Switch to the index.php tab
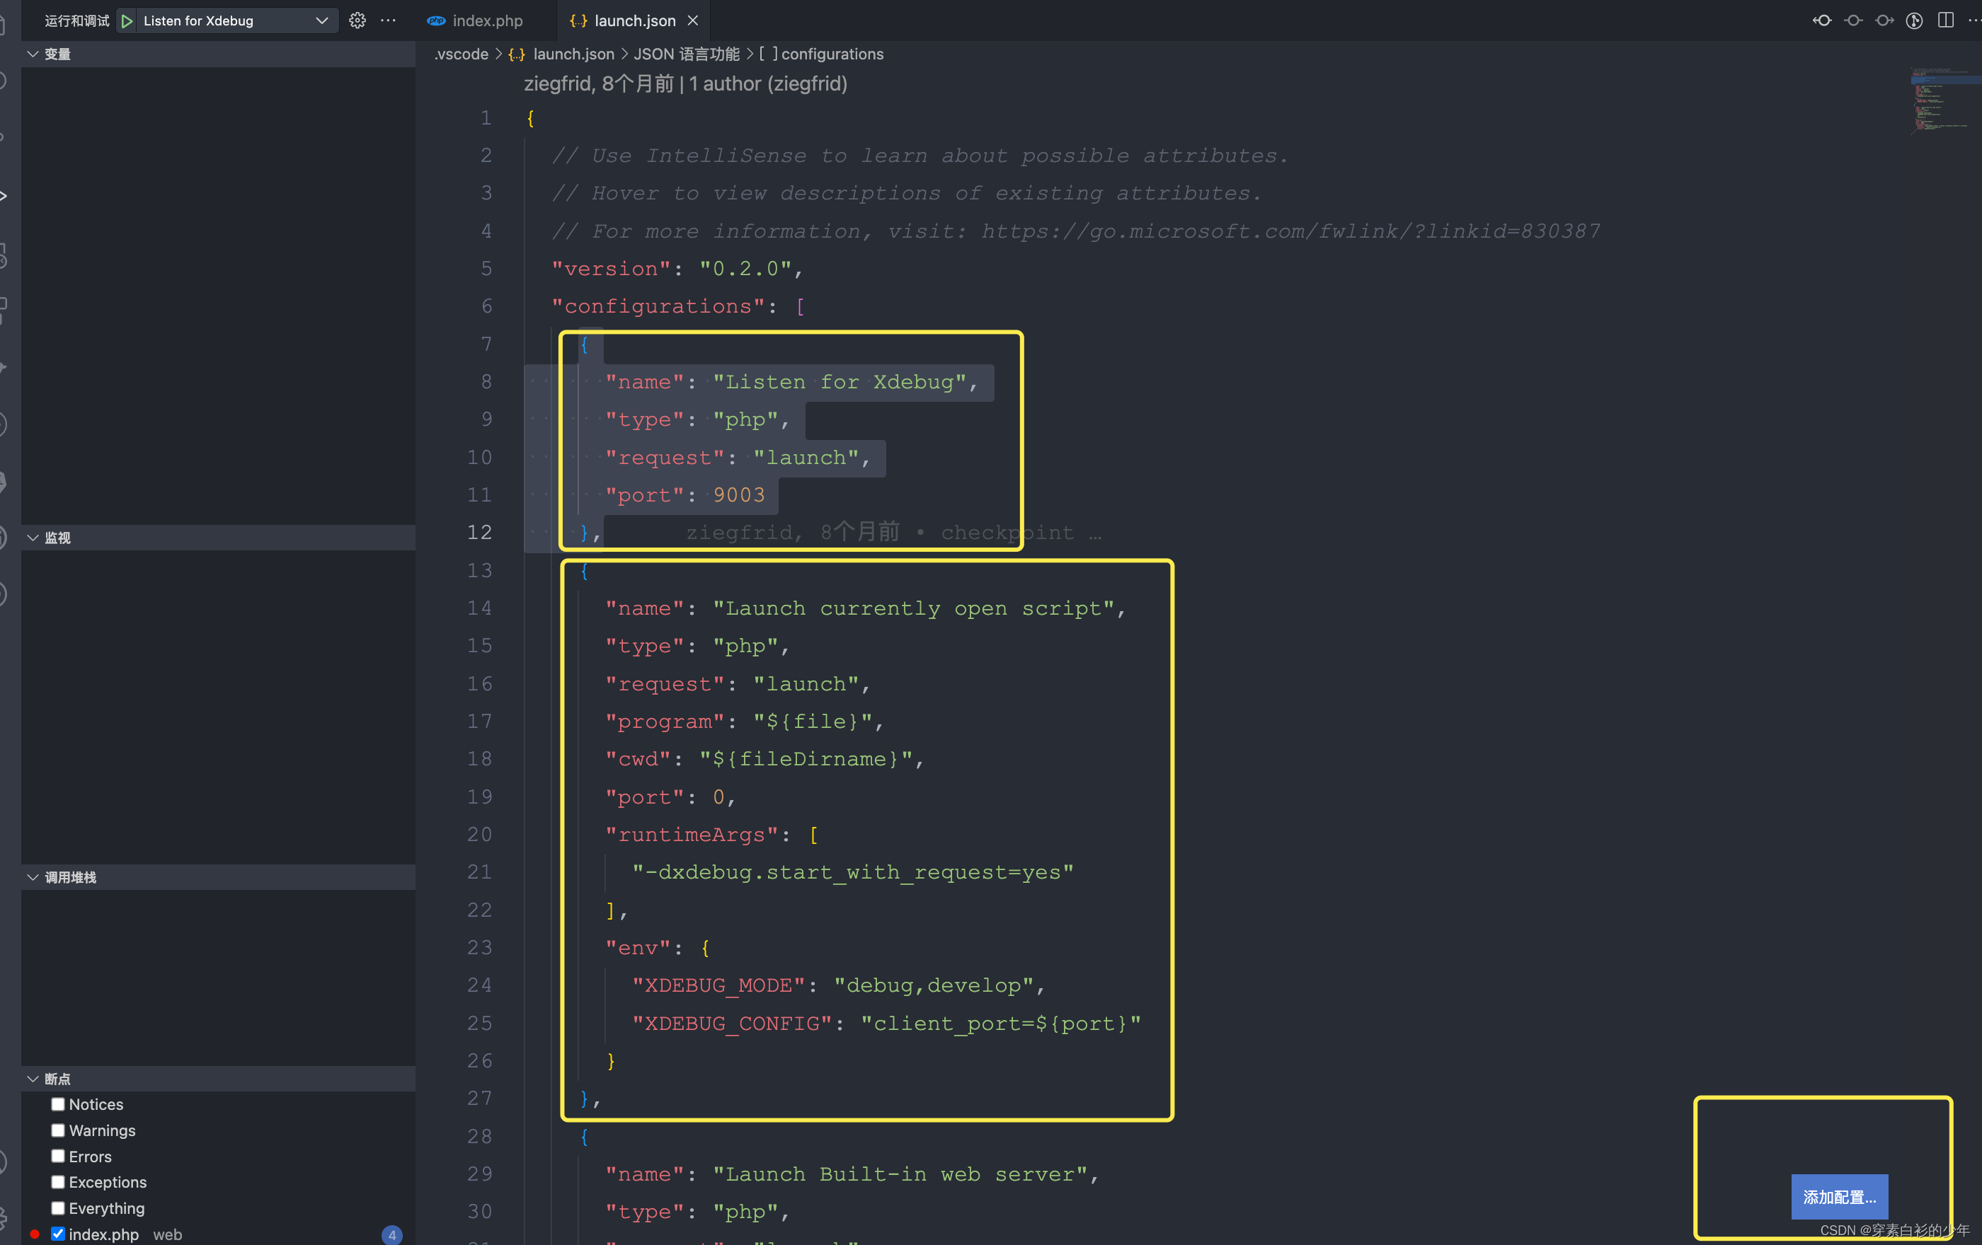The image size is (1982, 1245). click(x=486, y=21)
